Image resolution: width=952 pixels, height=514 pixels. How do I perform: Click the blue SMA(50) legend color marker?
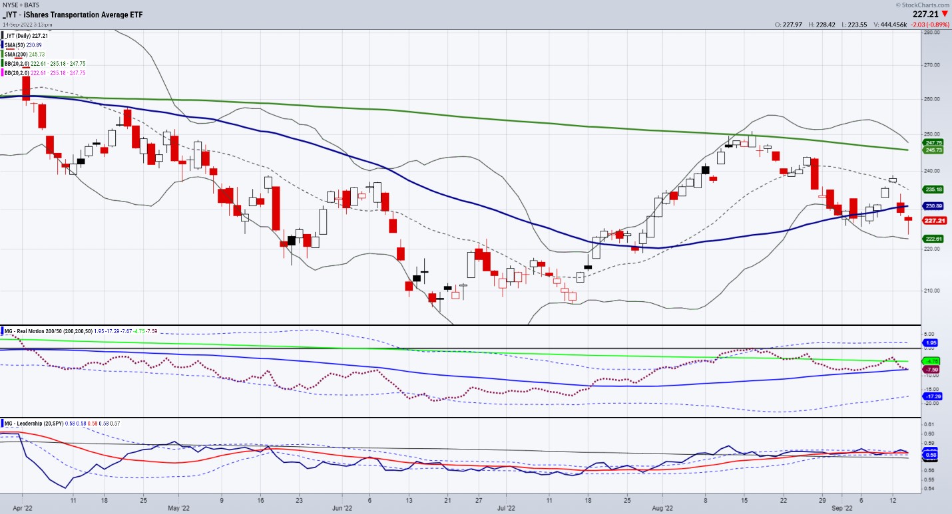point(2,45)
